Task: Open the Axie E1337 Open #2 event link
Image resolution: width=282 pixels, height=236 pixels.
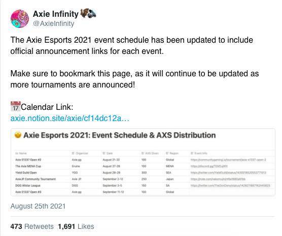Action: coord(228,160)
